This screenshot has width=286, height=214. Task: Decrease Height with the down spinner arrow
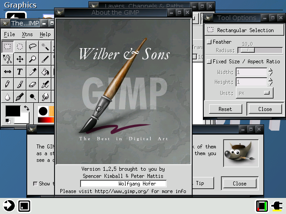[x=270, y=84]
